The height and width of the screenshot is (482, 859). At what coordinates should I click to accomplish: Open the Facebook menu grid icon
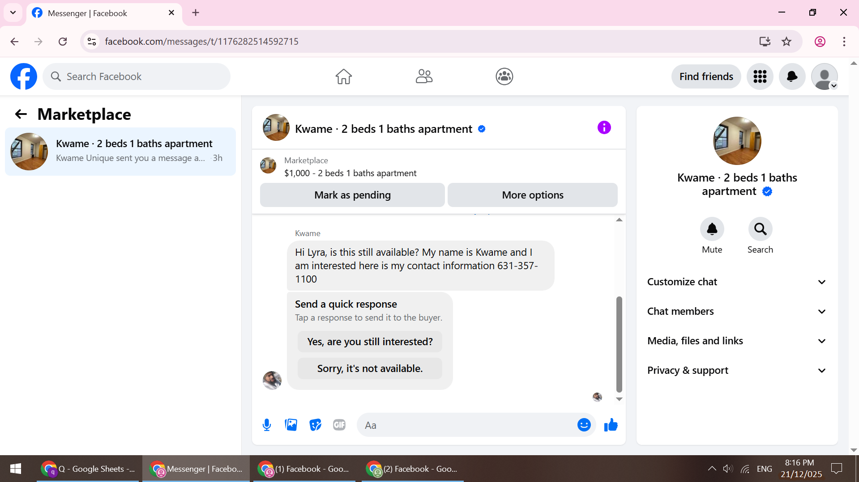click(x=760, y=76)
